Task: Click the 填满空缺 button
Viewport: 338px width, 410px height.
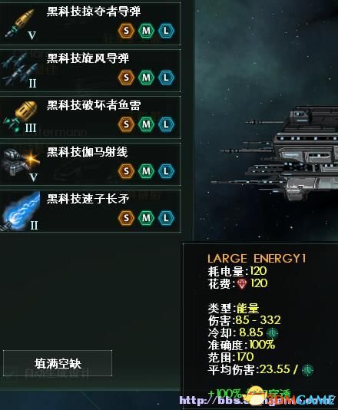Action: point(58,363)
